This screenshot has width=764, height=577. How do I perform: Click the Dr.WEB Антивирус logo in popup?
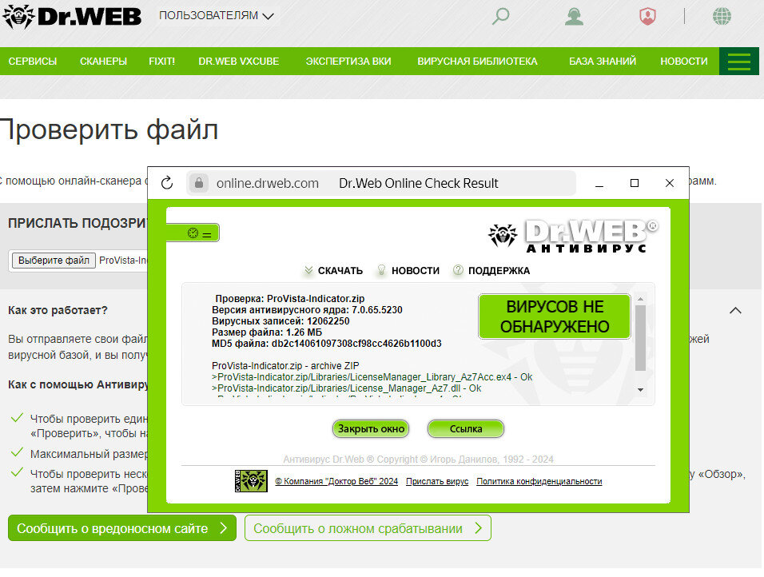coord(573,236)
